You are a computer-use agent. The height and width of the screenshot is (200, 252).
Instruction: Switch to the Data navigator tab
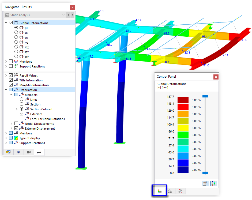pyautogui.click(x=8, y=152)
